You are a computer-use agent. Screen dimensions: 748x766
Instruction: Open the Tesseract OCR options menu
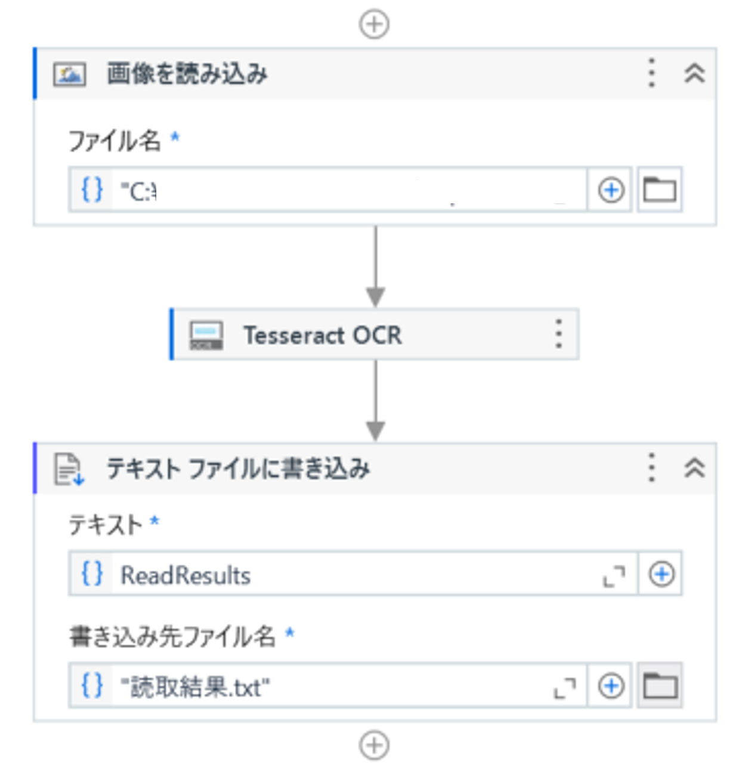click(558, 334)
